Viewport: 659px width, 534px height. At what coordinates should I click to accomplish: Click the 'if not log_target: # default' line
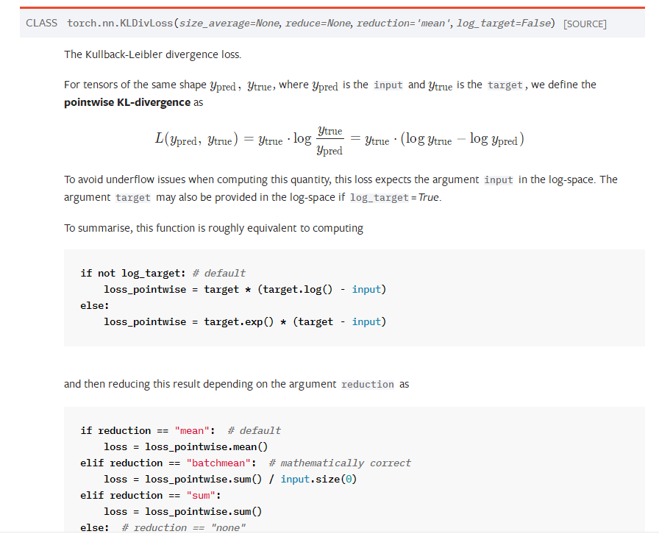[x=163, y=274]
